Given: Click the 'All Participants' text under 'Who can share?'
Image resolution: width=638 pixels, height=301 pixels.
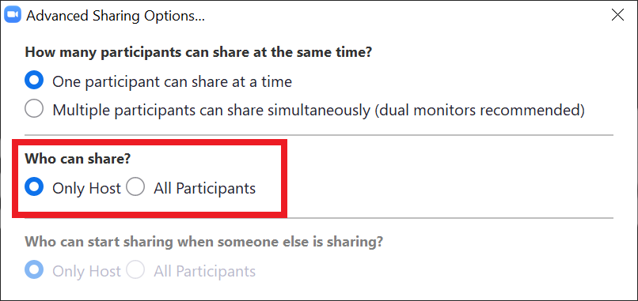Looking at the screenshot, I should click(205, 189).
